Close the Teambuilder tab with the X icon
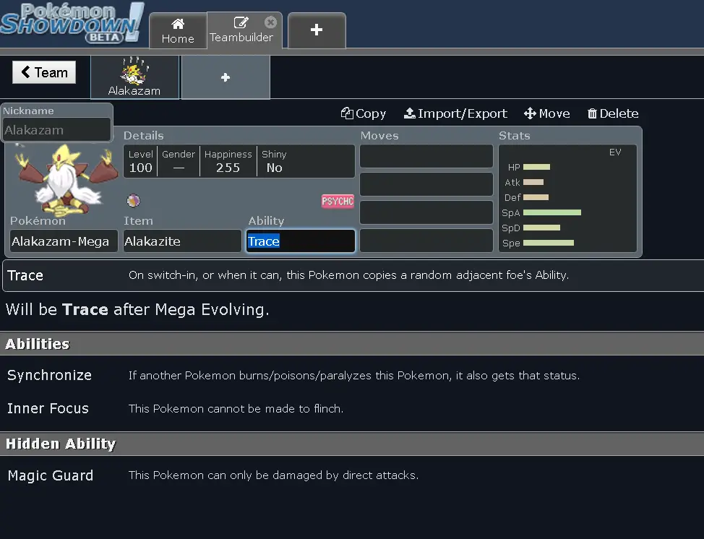The image size is (704, 539). click(270, 22)
